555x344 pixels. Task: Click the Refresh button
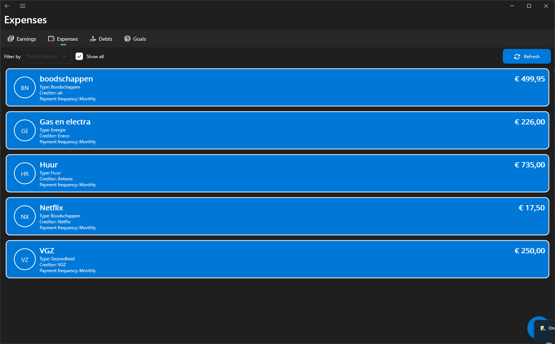click(x=526, y=56)
